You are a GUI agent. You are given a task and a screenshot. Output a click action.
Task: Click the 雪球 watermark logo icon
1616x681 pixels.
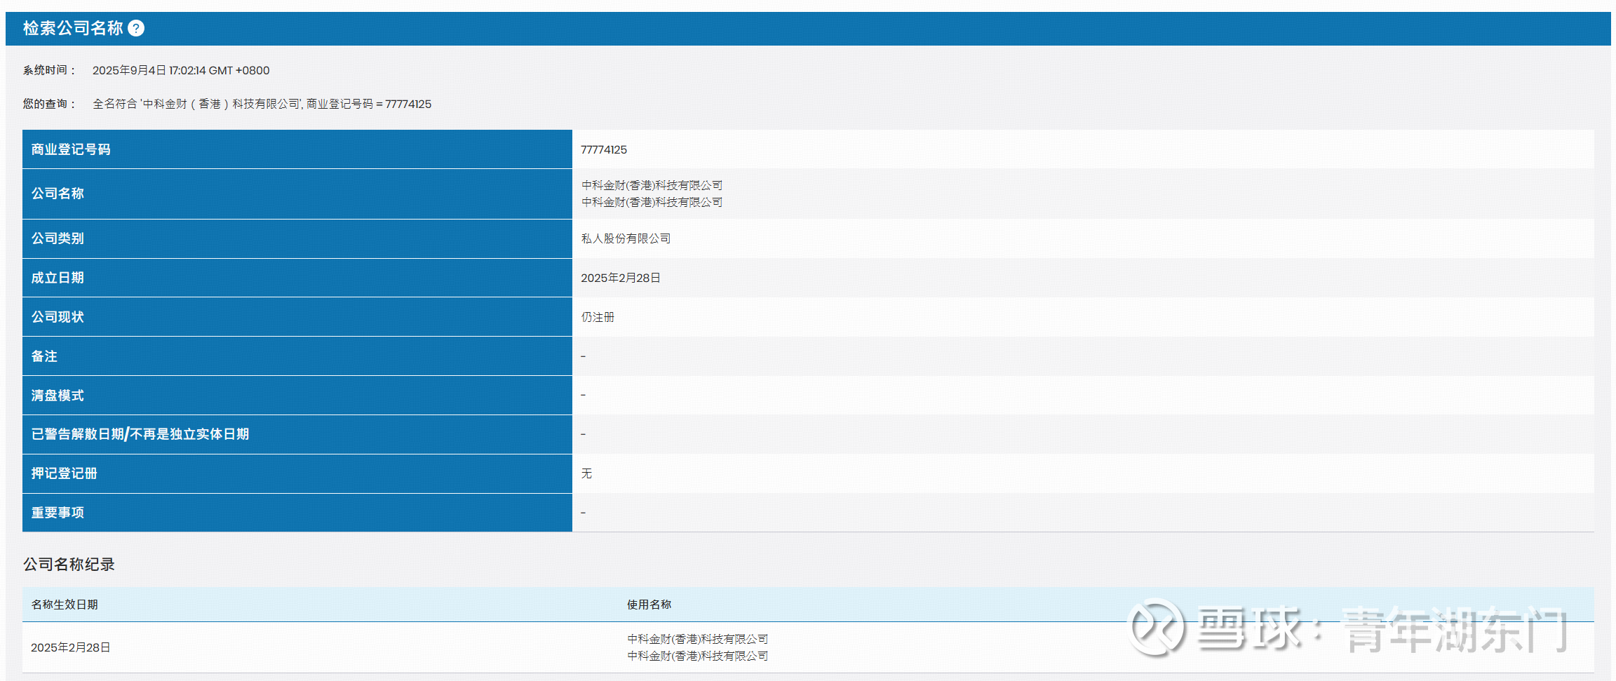point(1155,628)
